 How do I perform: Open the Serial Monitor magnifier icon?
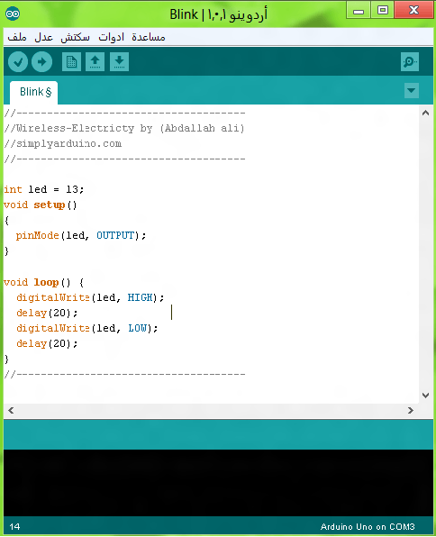(410, 62)
